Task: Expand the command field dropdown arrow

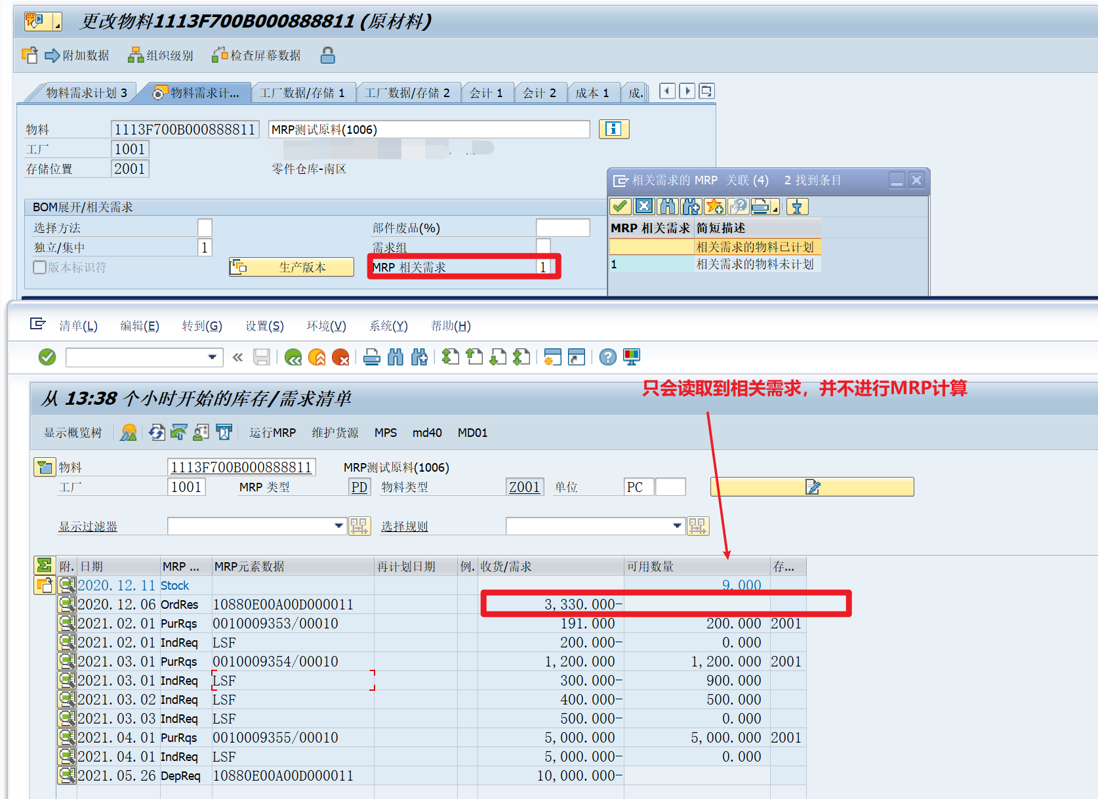Action: click(213, 358)
